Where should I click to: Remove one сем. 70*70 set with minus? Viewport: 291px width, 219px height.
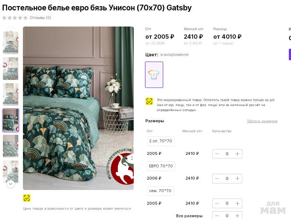pos(217,204)
